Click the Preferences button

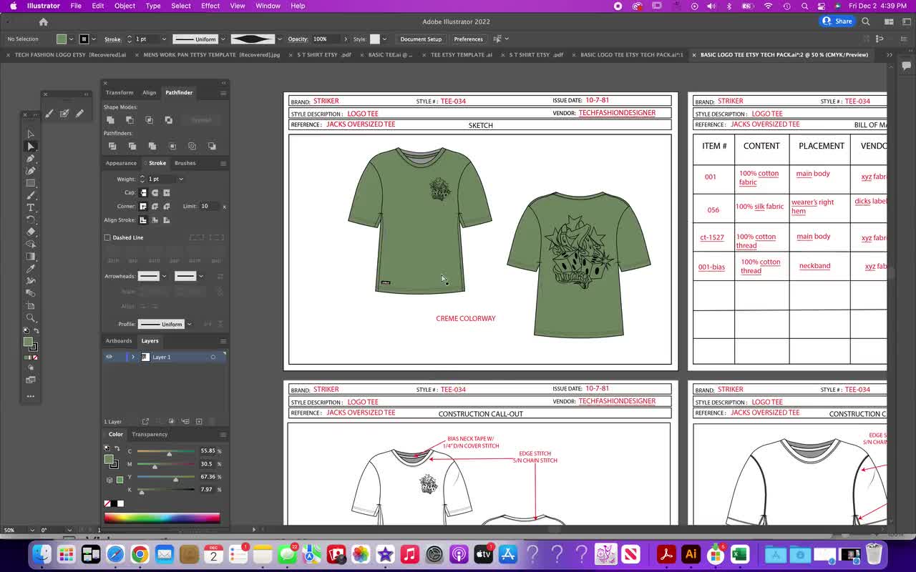coord(468,39)
